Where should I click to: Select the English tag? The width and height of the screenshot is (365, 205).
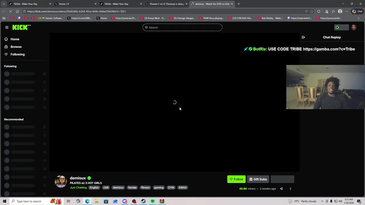[x=94, y=188]
